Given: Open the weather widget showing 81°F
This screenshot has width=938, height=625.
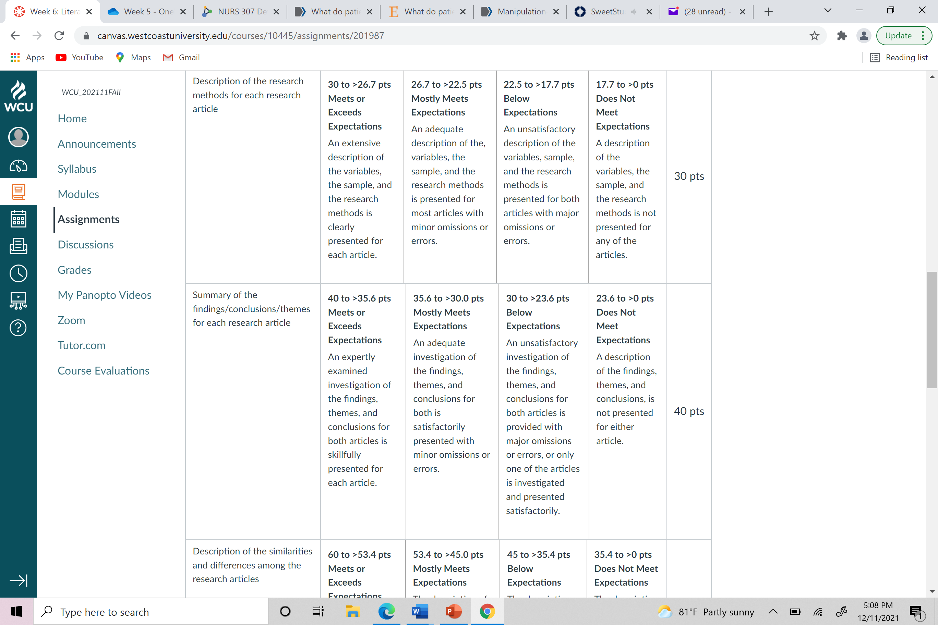Looking at the screenshot, I should coord(706,612).
